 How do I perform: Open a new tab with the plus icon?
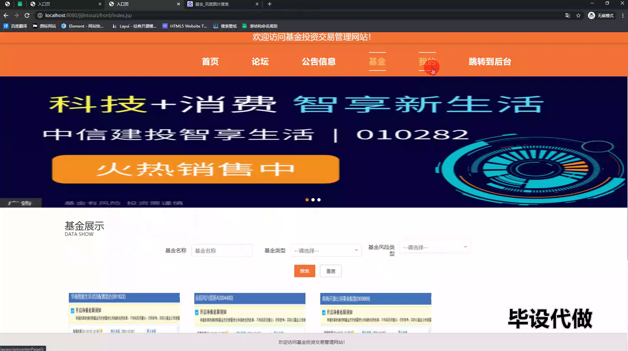click(x=270, y=4)
